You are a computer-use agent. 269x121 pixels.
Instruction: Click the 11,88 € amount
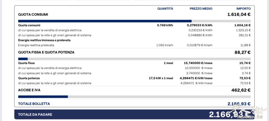(246, 45)
